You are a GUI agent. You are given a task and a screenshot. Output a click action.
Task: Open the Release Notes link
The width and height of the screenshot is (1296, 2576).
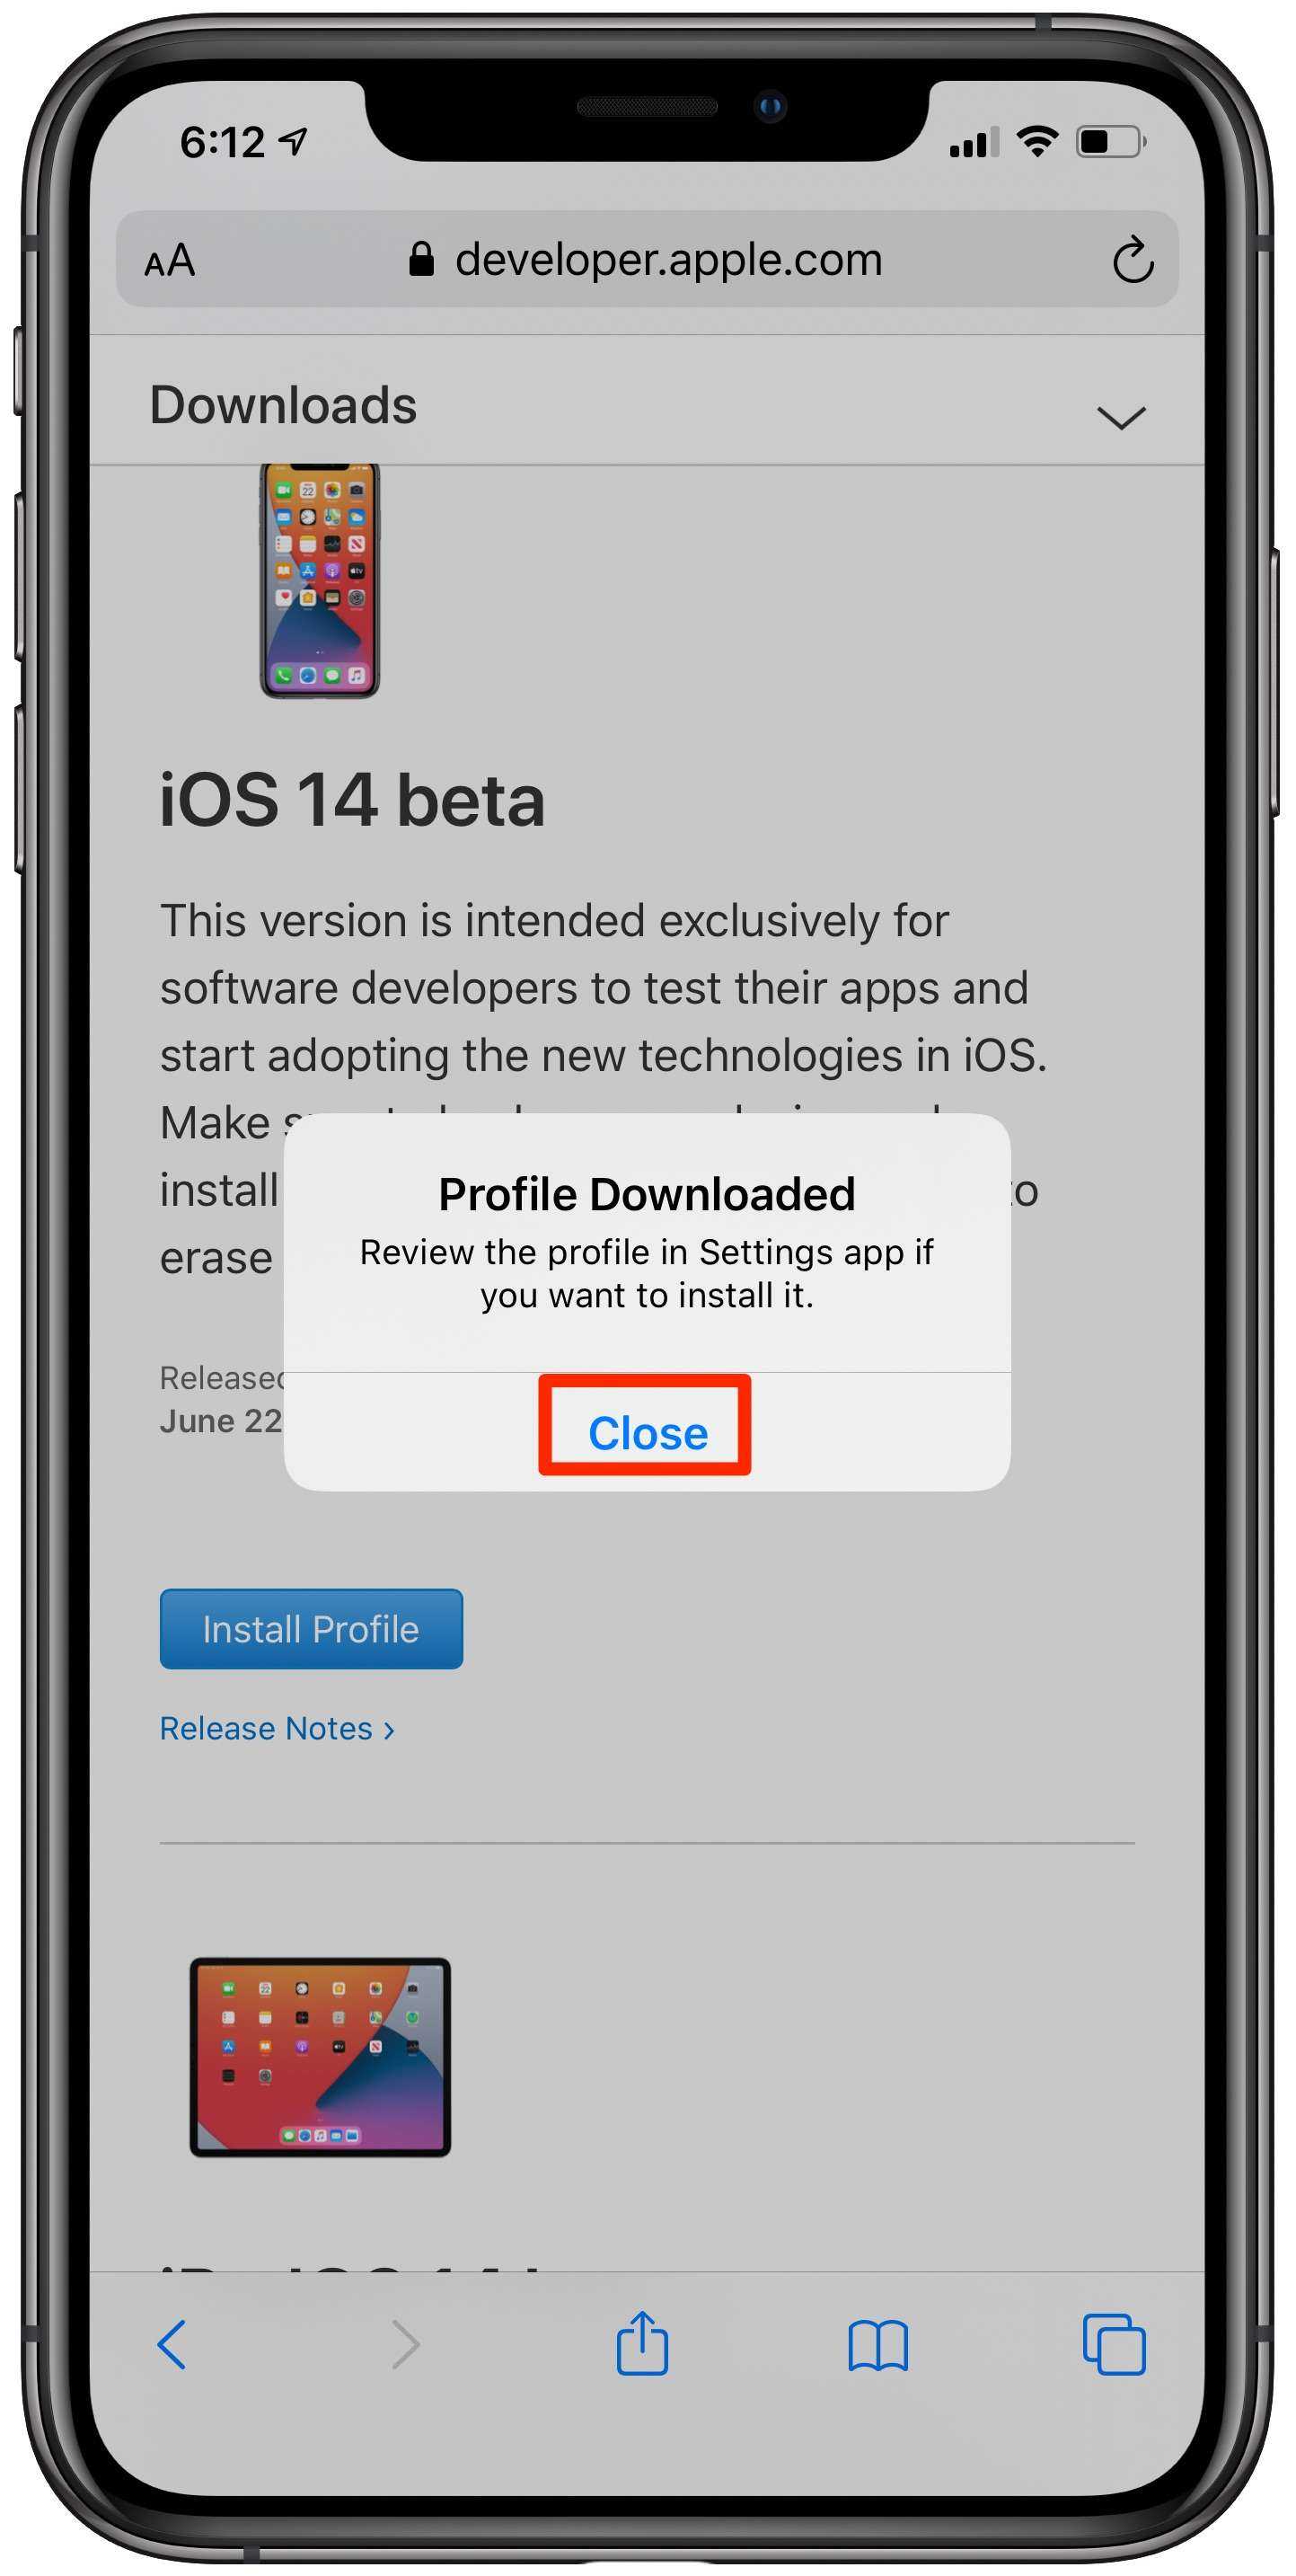(277, 1728)
